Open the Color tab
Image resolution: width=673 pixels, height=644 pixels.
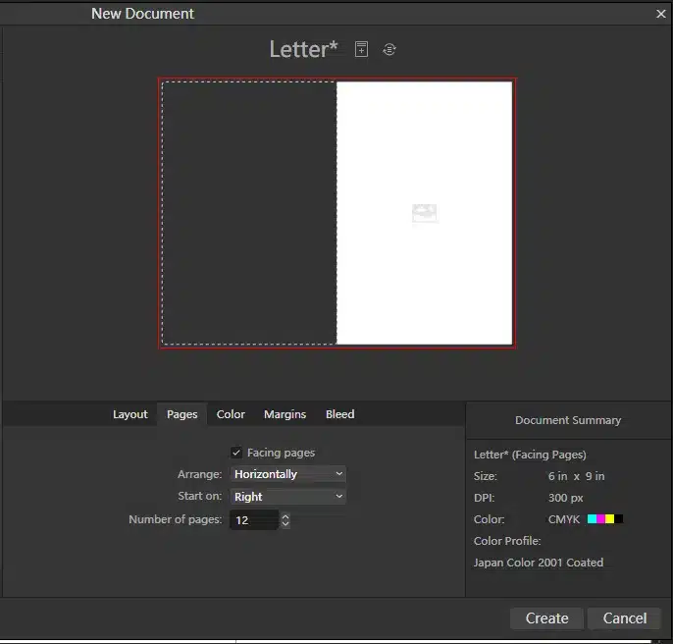231,414
